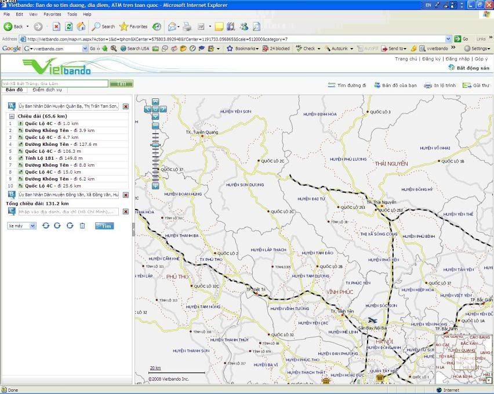
Task: Refresh the page with the Refresh icon
Action: (68, 27)
